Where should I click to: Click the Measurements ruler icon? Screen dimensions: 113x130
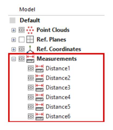(x=30, y=59)
